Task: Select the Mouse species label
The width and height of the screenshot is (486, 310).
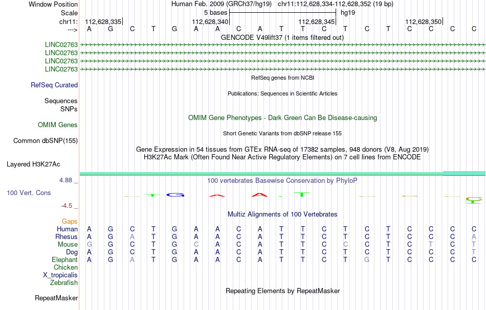Action: (68, 245)
